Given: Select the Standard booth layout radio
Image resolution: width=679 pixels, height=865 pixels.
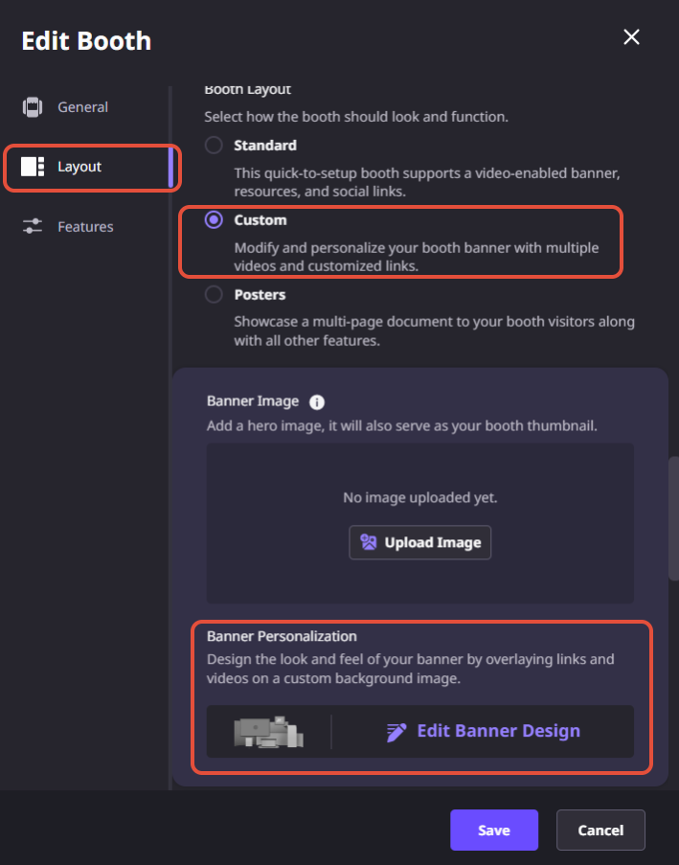Looking at the screenshot, I should [214, 145].
